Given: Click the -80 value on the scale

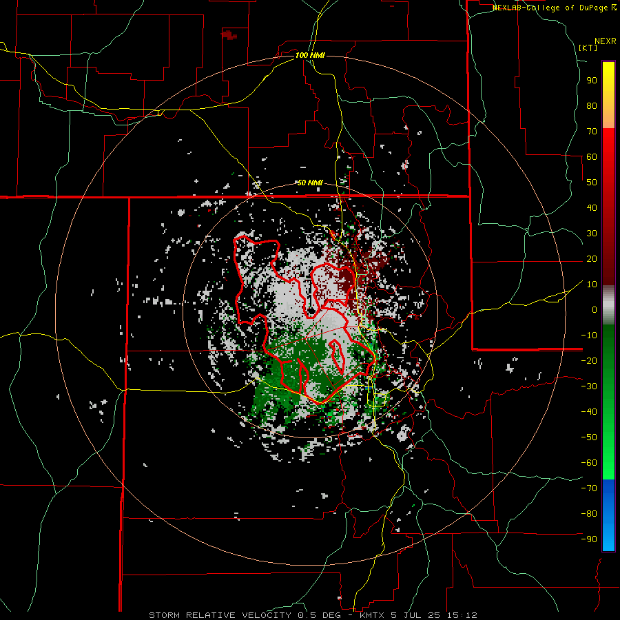Looking at the screenshot, I should point(589,514).
